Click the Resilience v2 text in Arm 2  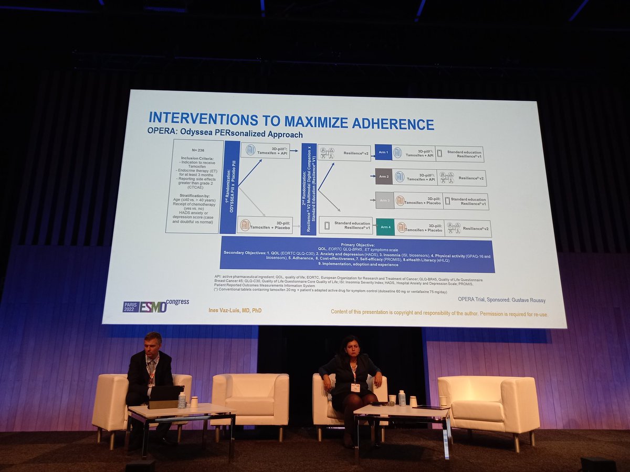[470, 178]
